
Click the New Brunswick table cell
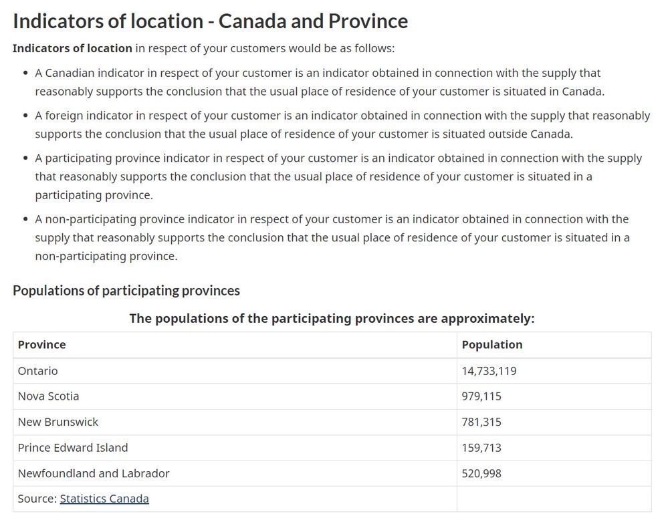[x=58, y=422]
